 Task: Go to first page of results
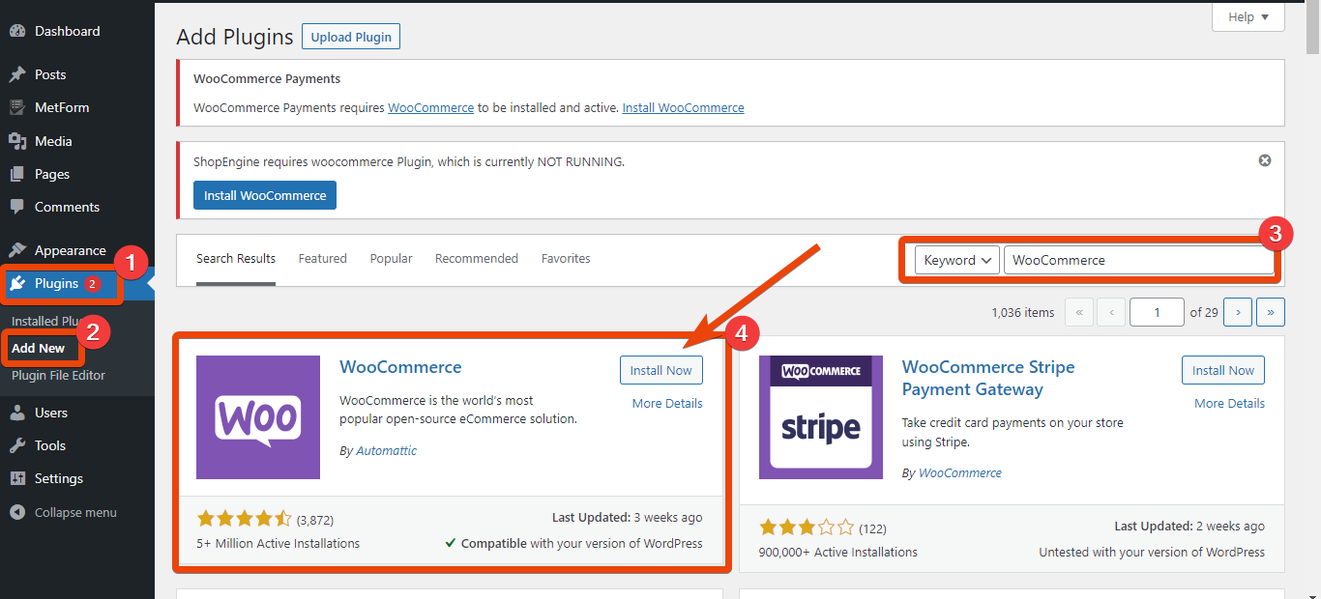1079,312
